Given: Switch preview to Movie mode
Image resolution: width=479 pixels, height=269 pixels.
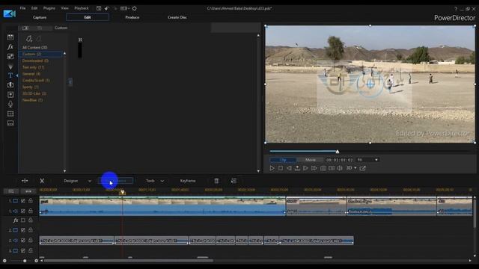Looking at the screenshot, I should point(310,160).
